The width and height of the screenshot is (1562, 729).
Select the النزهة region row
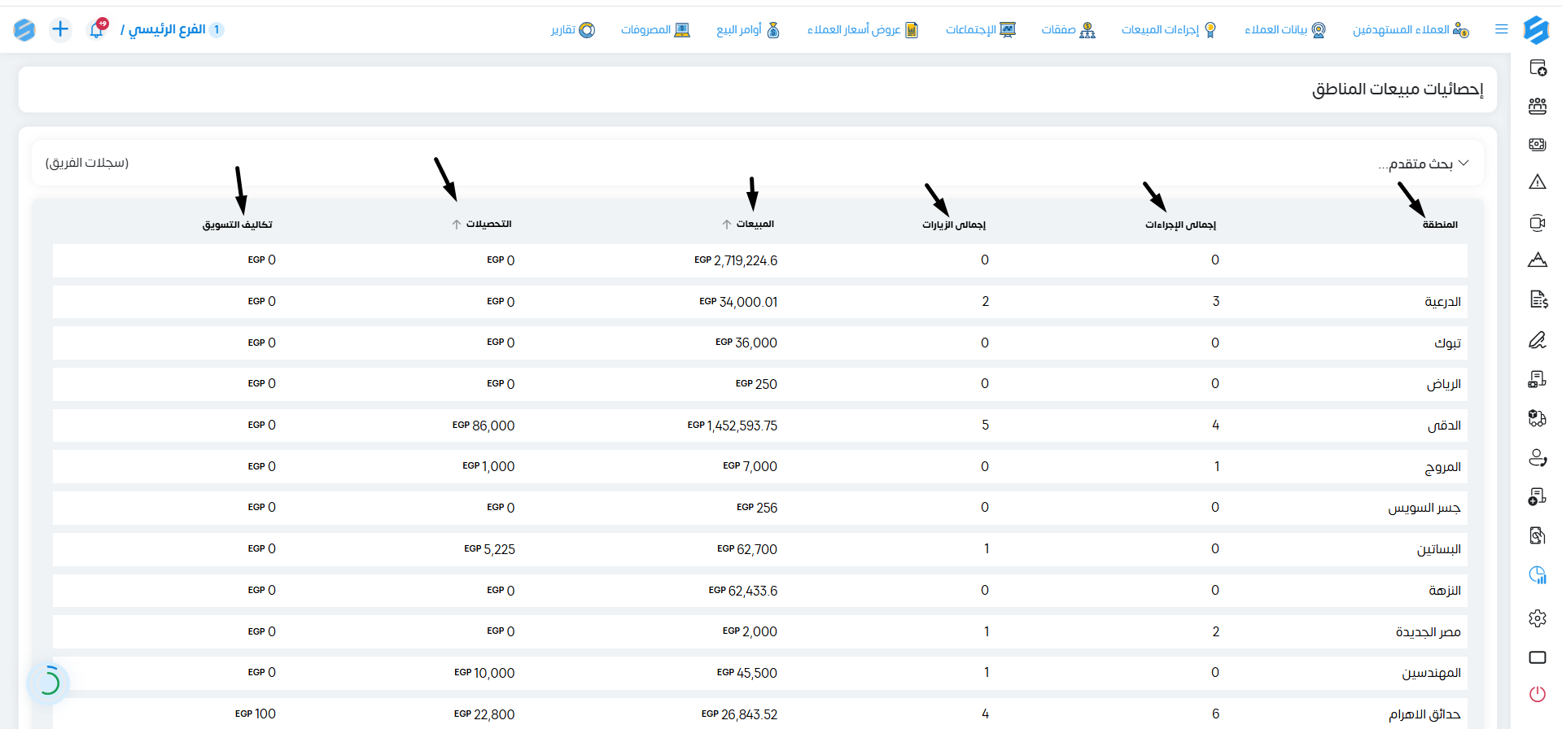760,591
